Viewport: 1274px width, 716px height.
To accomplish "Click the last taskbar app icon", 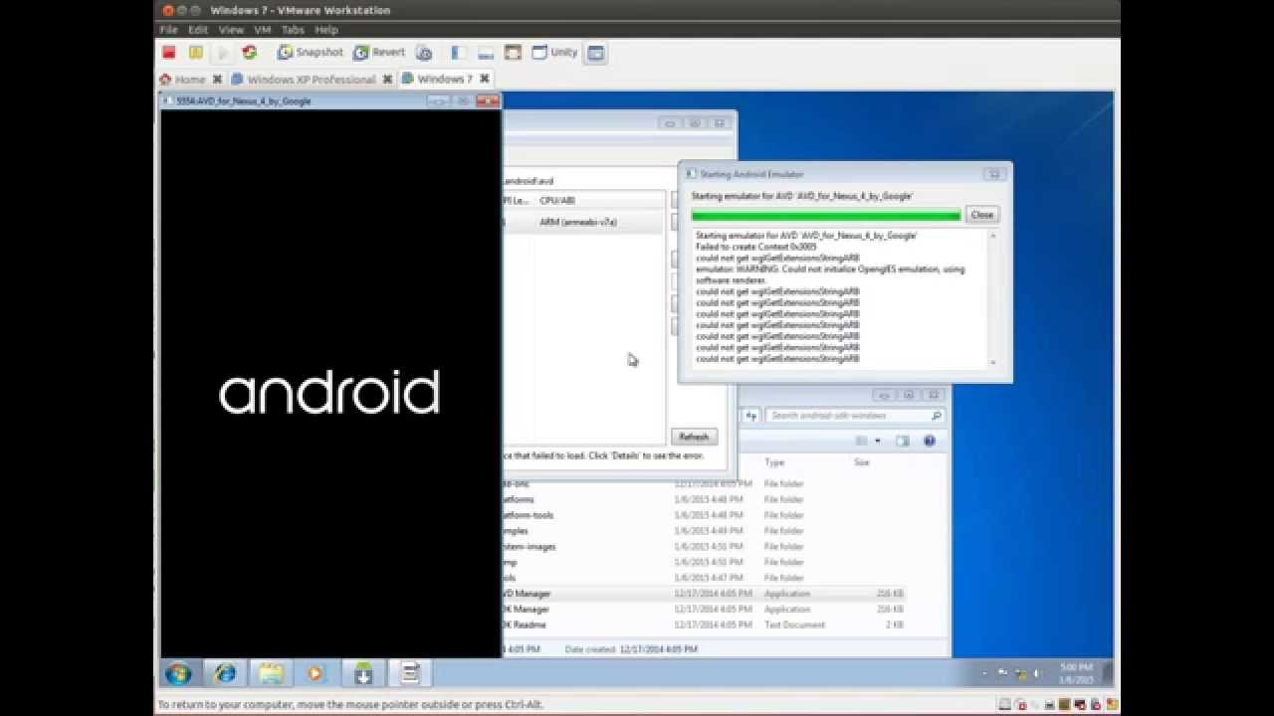I will click(x=408, y=674).
